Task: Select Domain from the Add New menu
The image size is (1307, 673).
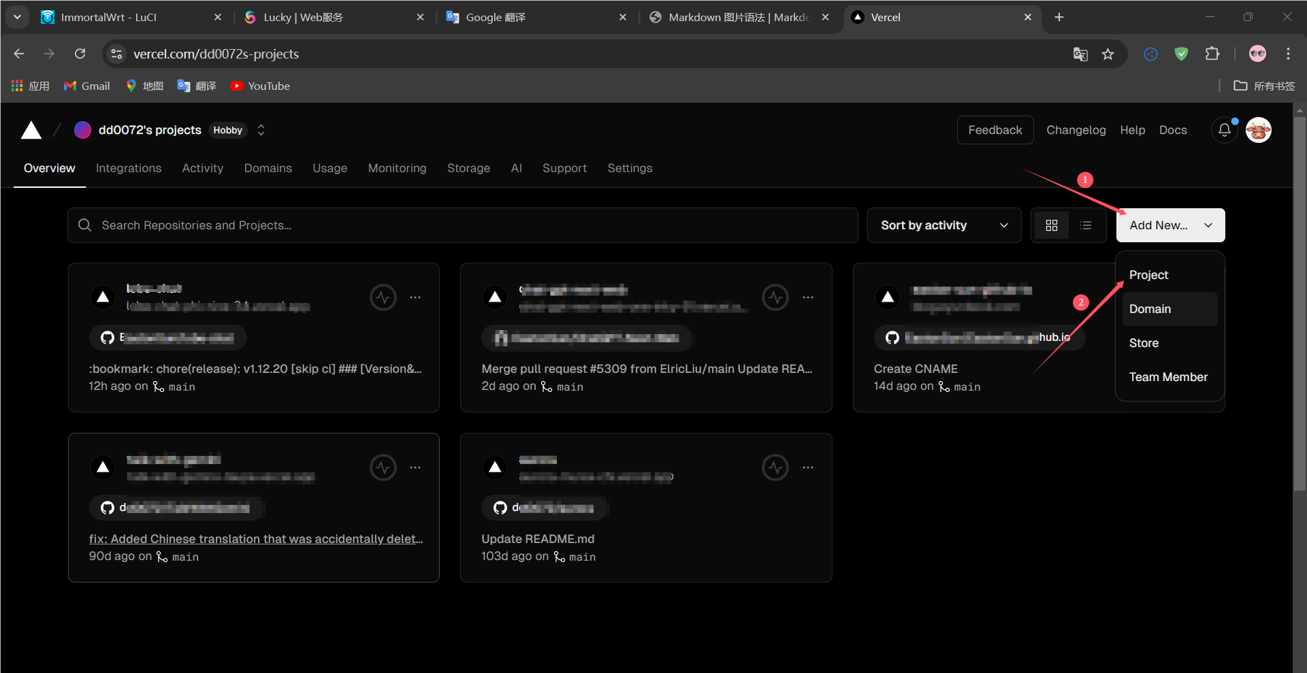Action: tap(1150, 309)
